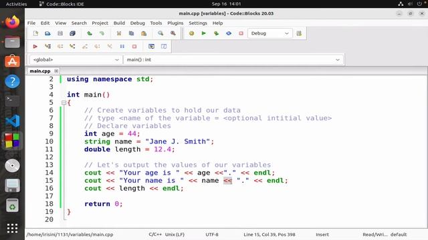Select the main.cpp editor tab

[x=40, y=71]
